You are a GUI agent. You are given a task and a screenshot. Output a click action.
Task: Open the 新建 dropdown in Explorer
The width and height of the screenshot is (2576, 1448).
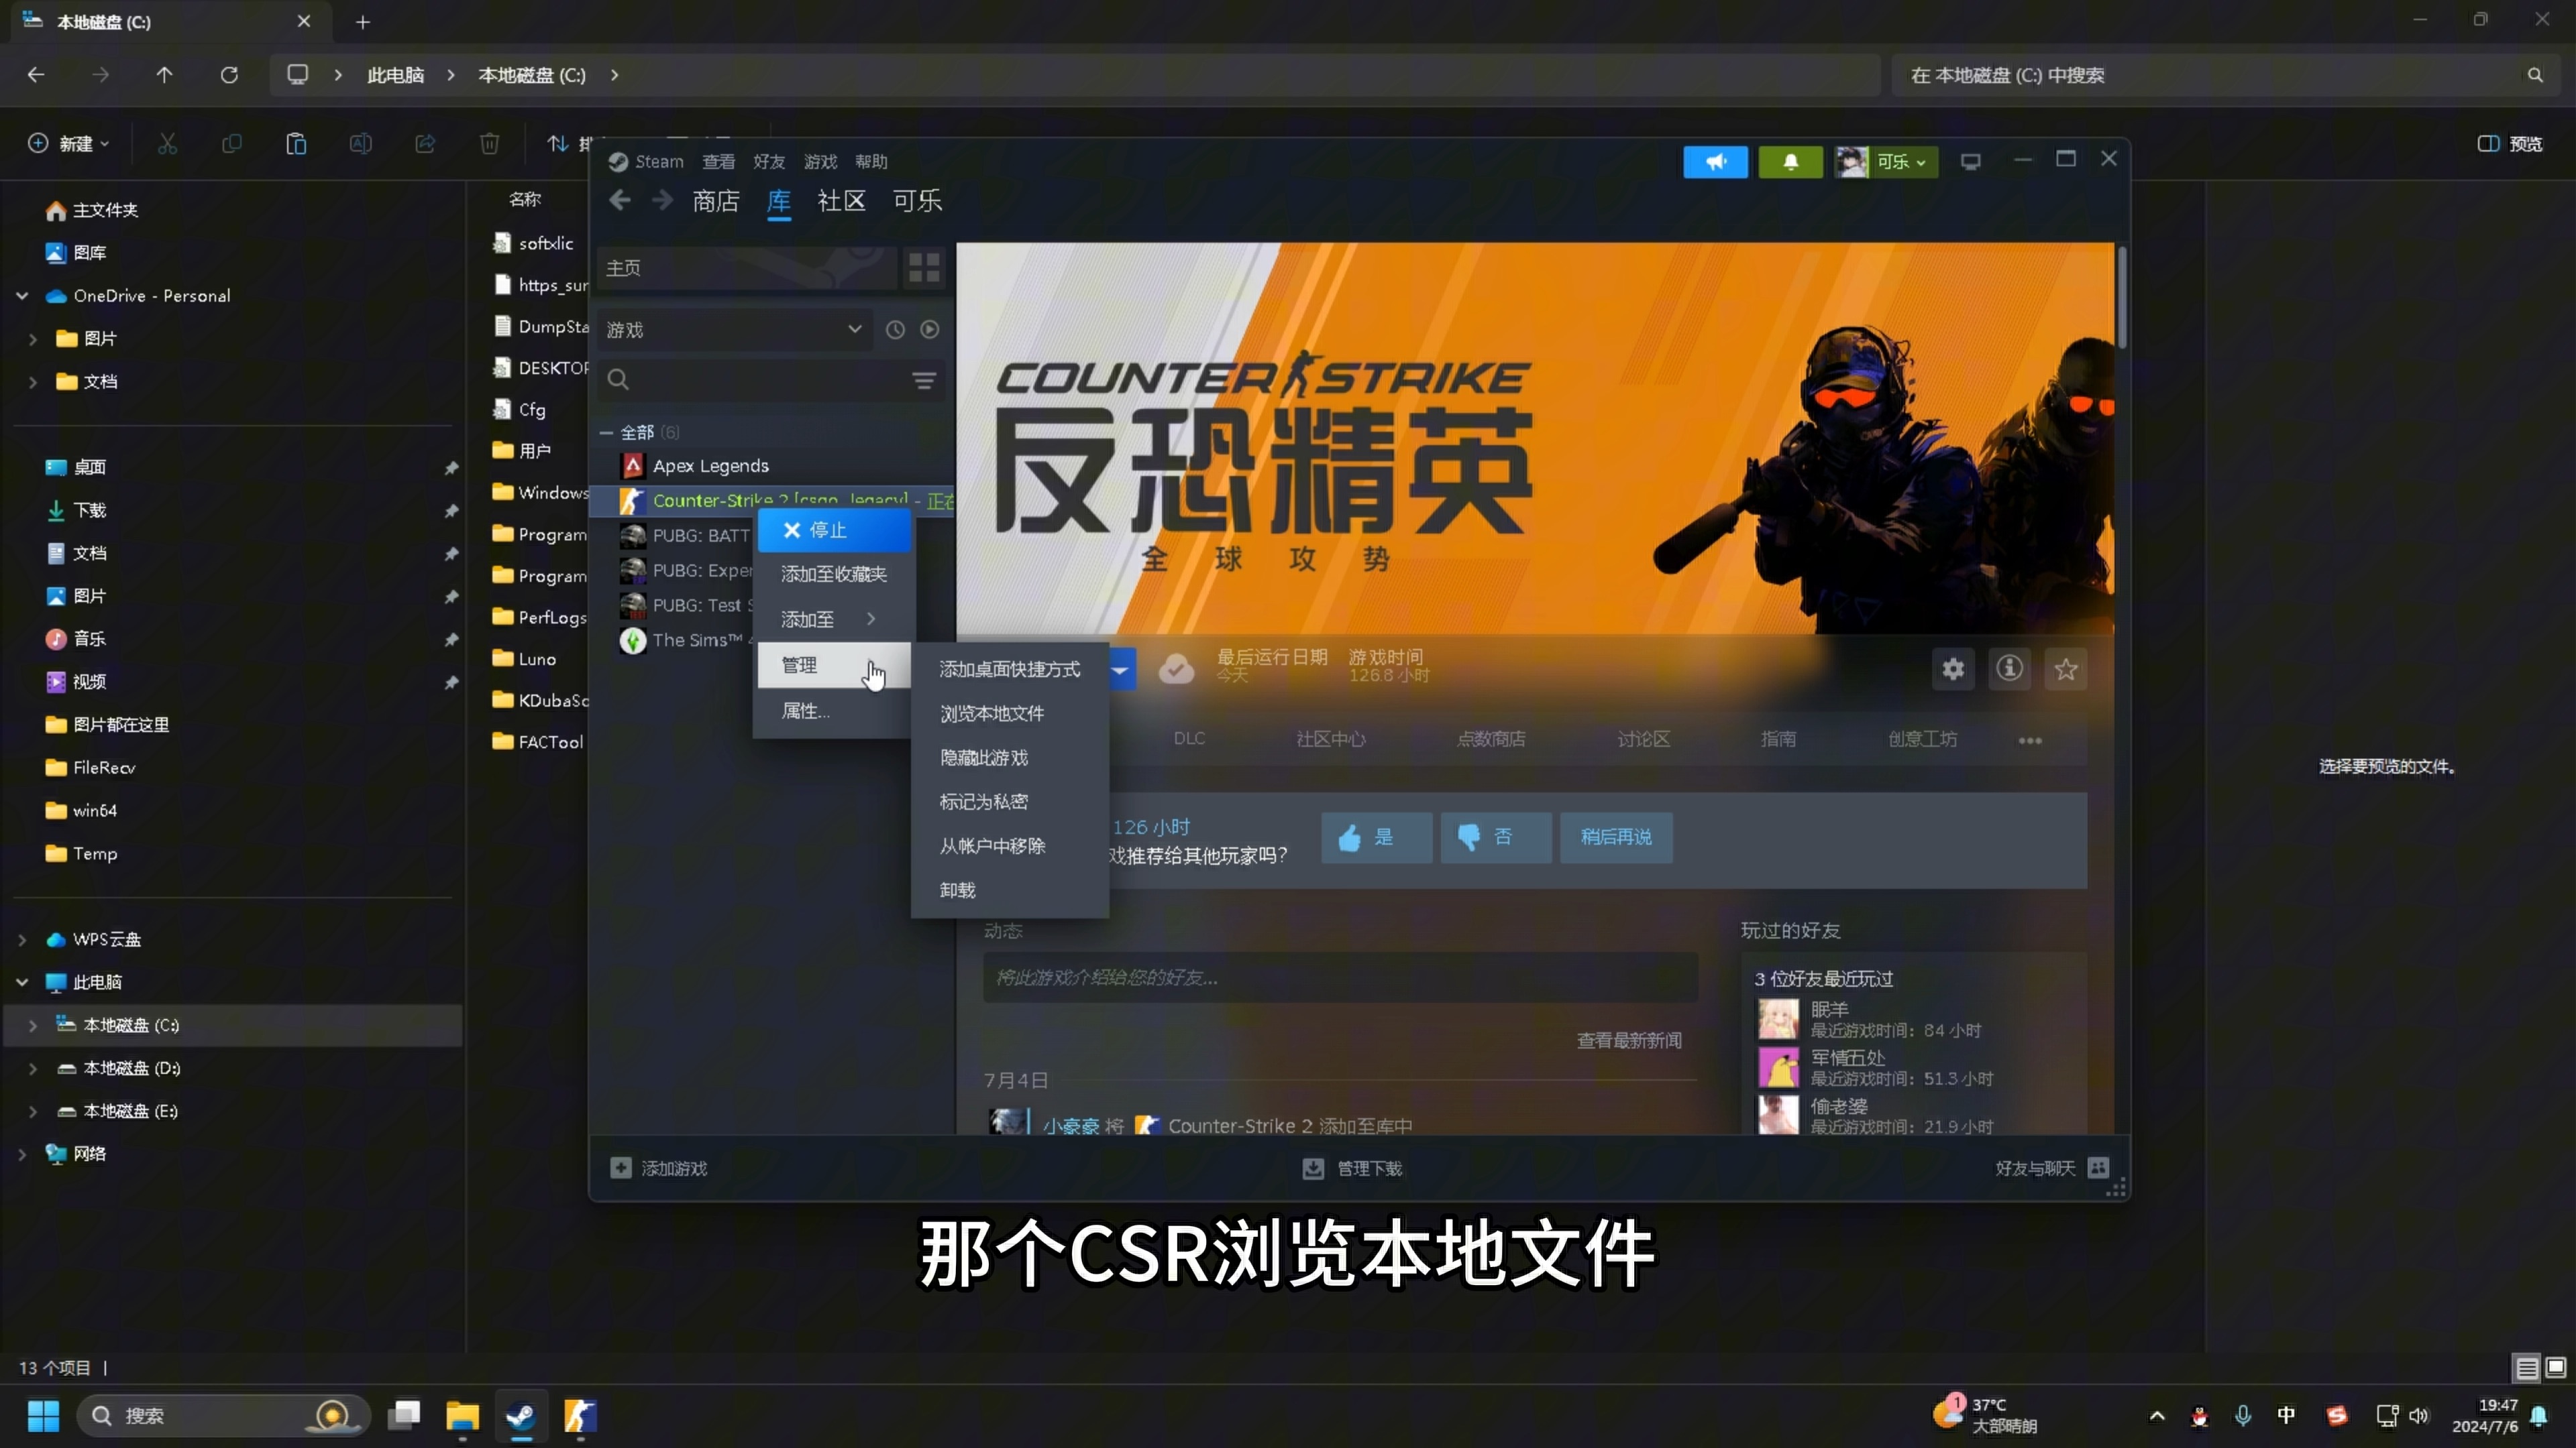click(x=68, y=144)
